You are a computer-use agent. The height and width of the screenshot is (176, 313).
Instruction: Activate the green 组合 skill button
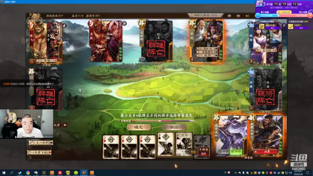pos(236,152)
